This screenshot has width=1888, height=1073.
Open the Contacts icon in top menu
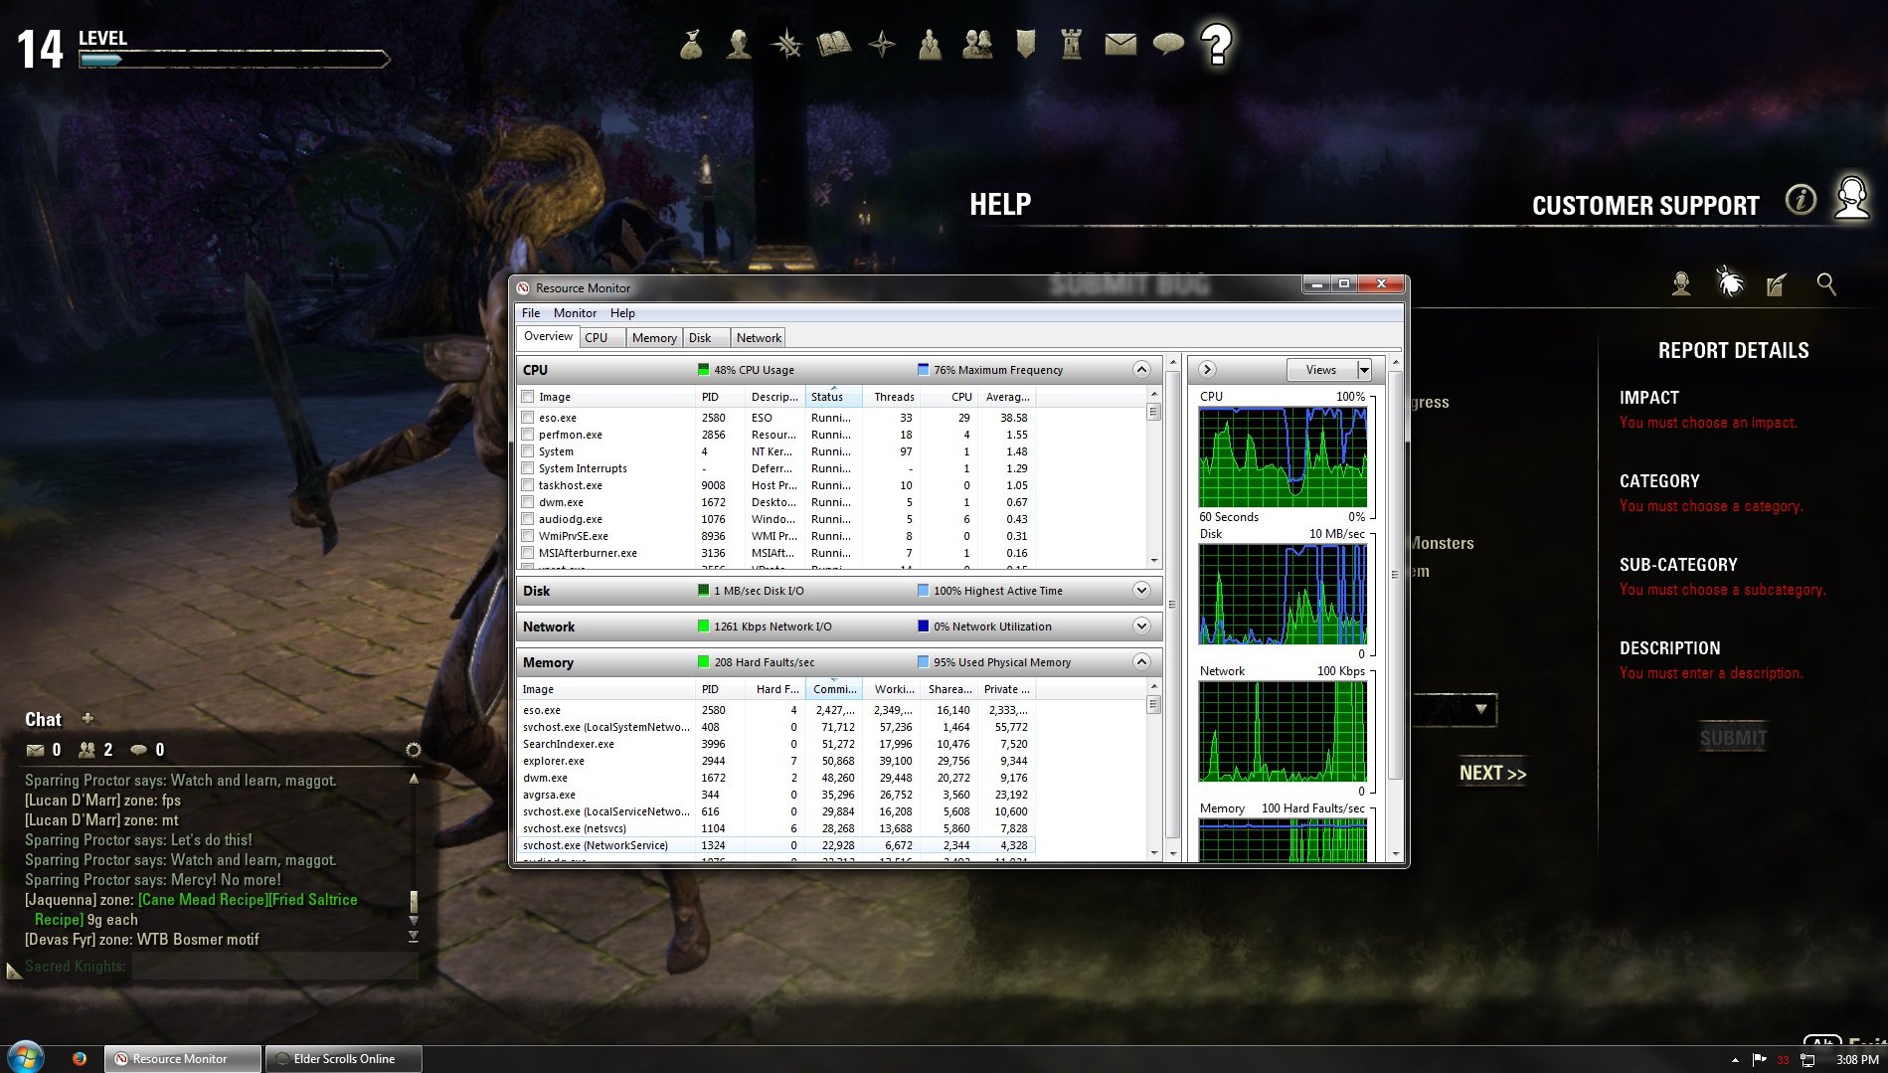[977, 44]
